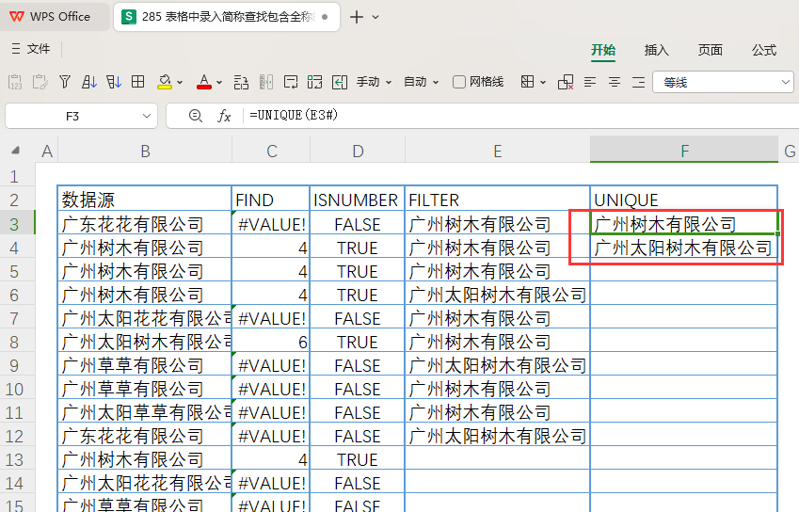The height and width of the screenshot is (512, 799).
Task: Click the freeze panes grid icon
Action: point(527,82)
